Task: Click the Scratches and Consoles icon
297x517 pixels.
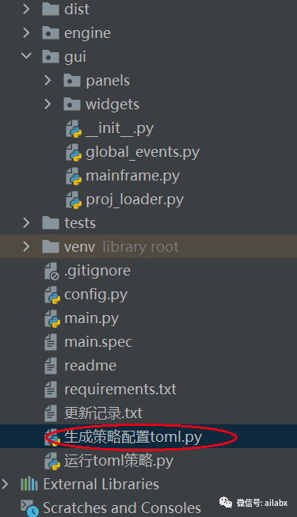Action: 30,507
